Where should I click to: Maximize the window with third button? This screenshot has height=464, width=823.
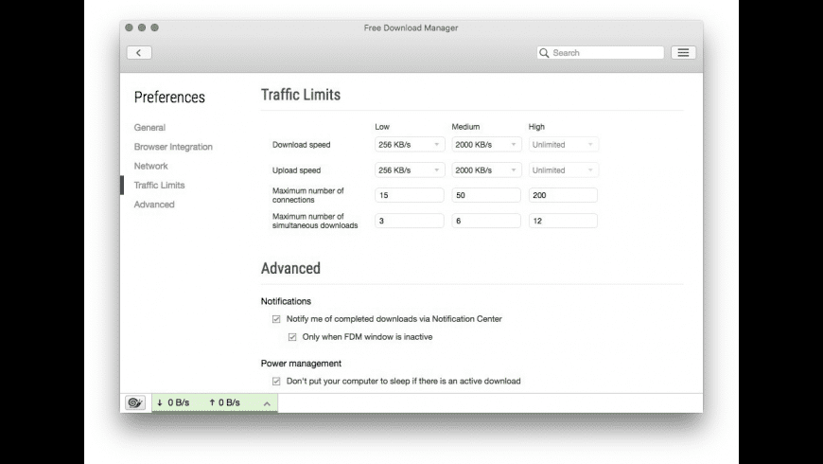click(x=154, y=27)
